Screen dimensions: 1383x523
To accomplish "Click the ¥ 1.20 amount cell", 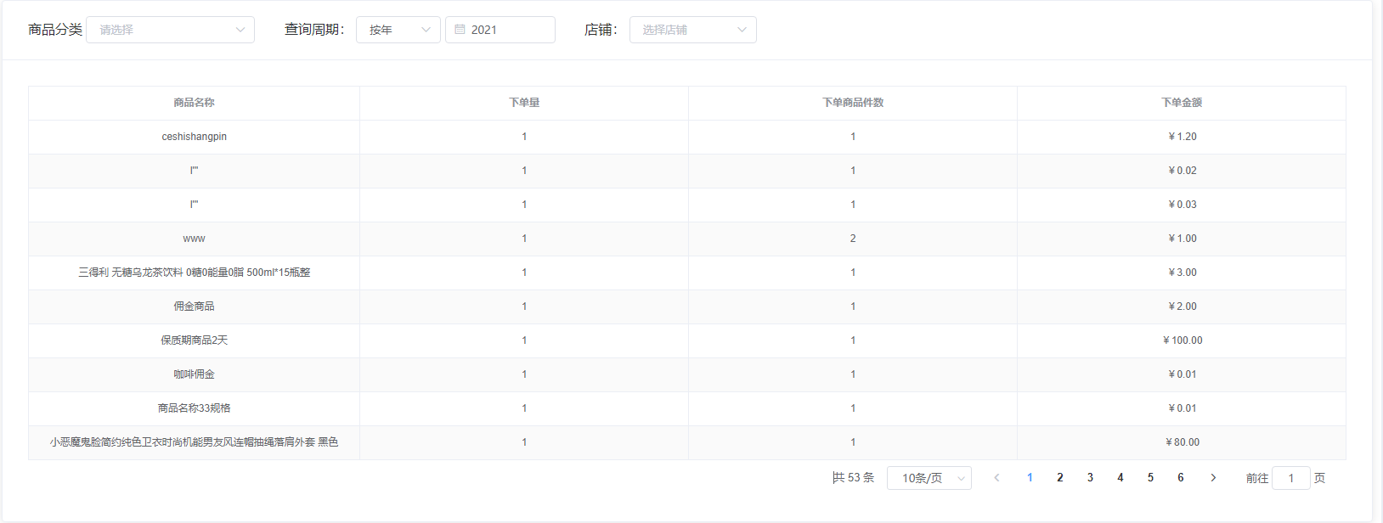I will [1183, 137].
